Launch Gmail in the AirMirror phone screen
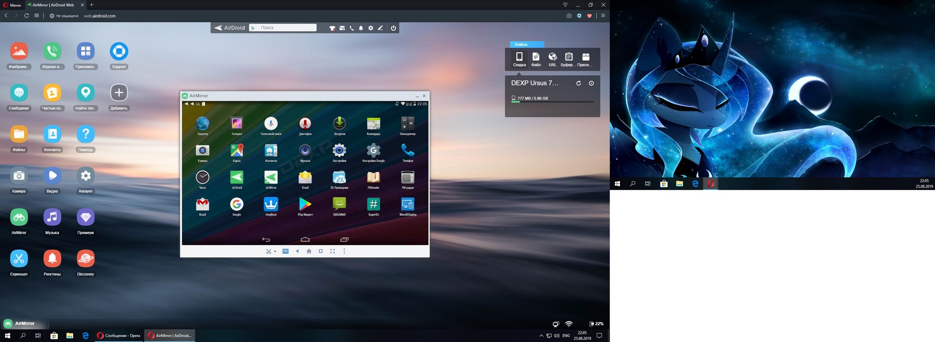 [x=203, y=204]
